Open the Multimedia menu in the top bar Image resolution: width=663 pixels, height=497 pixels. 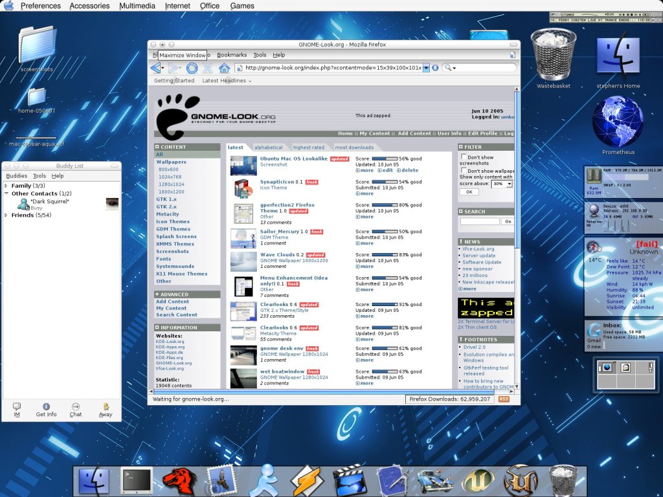tap(137, 6)
